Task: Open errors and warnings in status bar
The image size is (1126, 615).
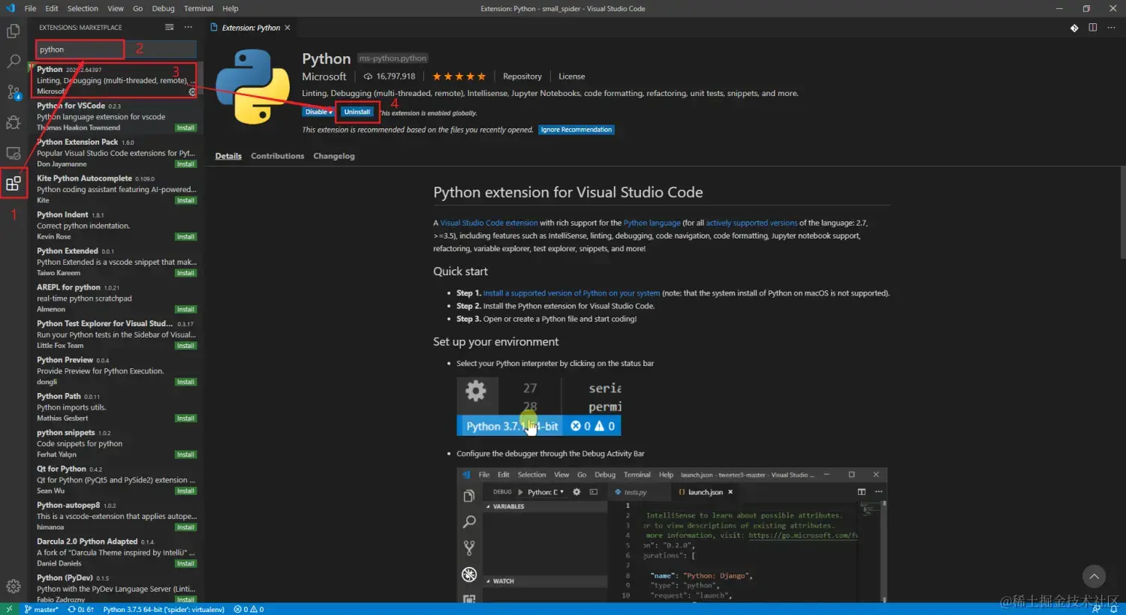Action: [248, 609]
